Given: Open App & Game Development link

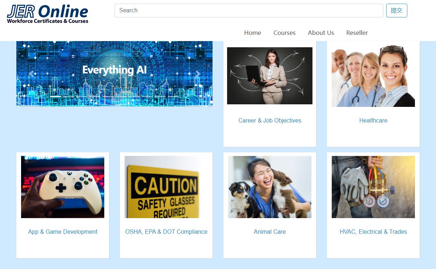Looking at the screenshot, I should click(x=62, y=232).
